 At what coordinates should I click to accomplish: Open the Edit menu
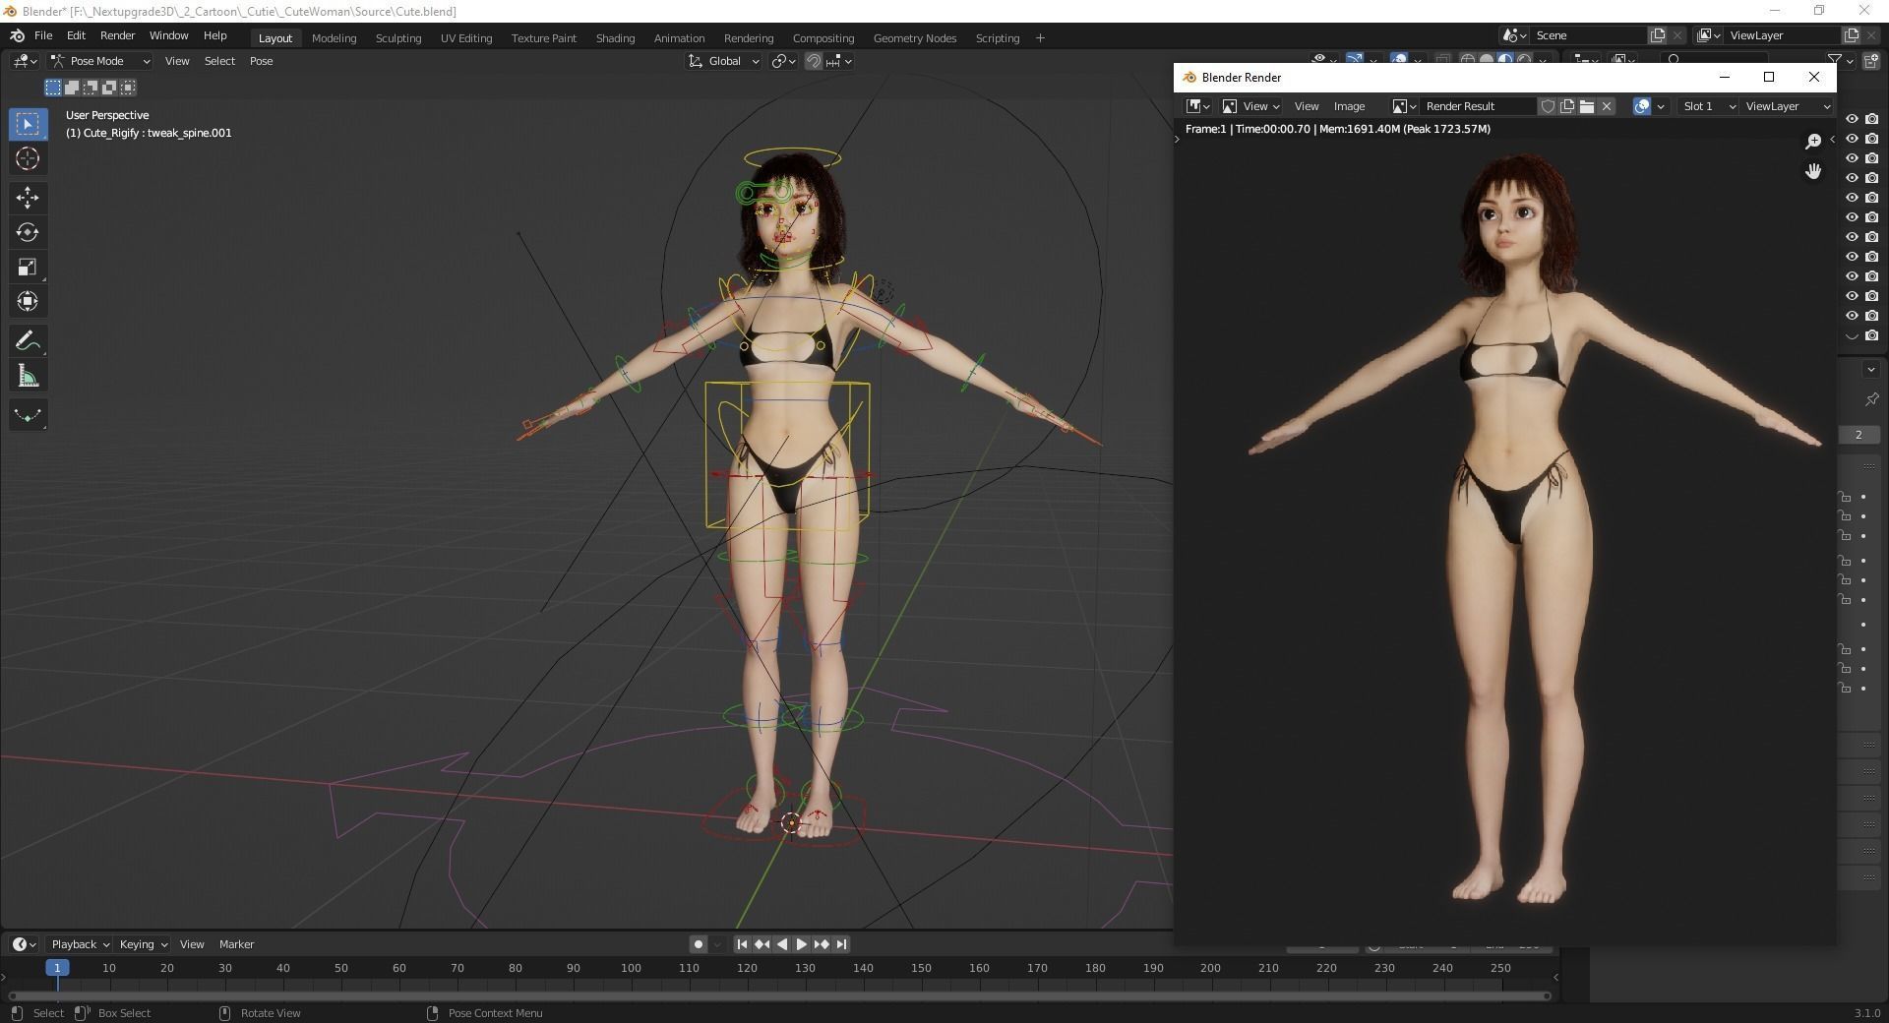[x=76, y=35]
